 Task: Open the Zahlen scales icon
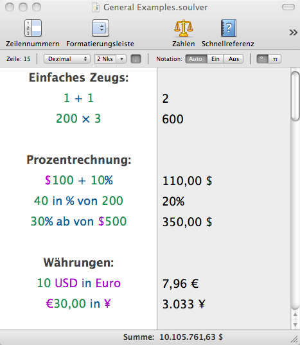pyautogui.click(x=184, y=28)
